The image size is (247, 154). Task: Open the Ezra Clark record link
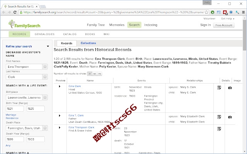pos(74,86)
